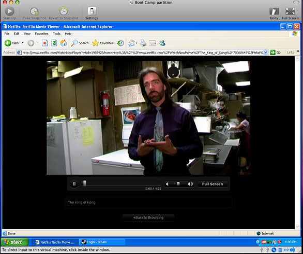Open the File menu
303x254 pixels.
point(7,33)
